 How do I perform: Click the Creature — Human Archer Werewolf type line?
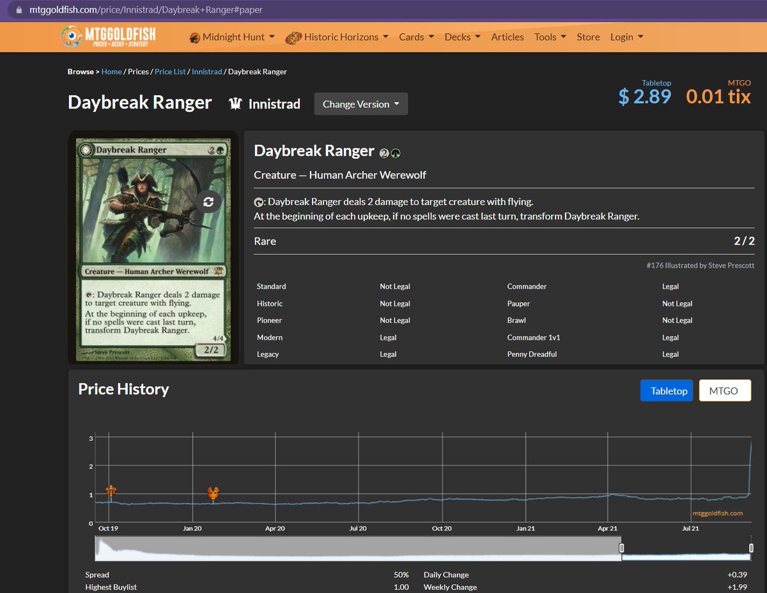click(x=340, y=175)
